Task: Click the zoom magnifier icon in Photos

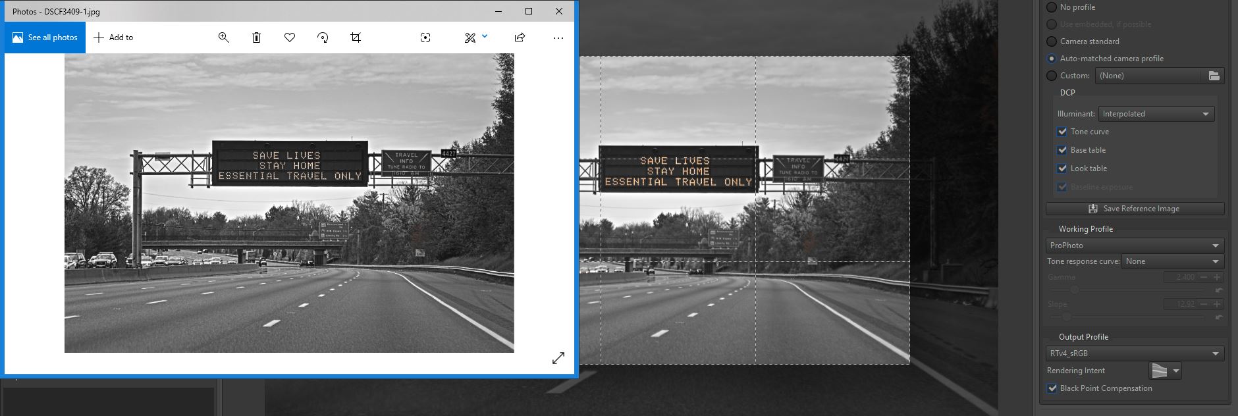Action: pyautogui.click(x=224, y=38)
